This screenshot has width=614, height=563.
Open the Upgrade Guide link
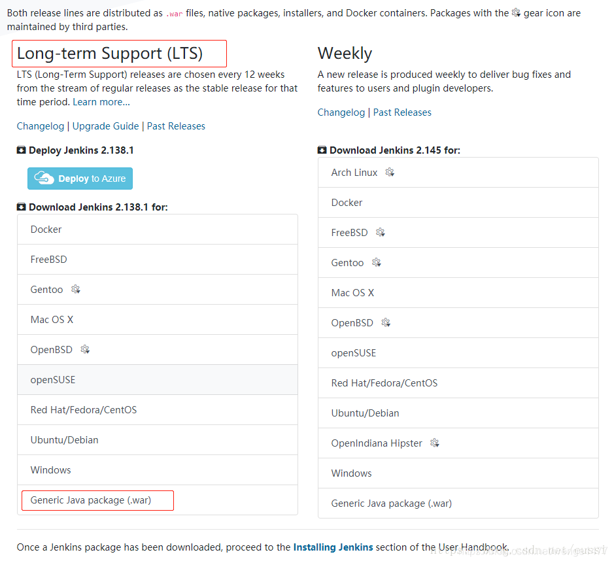[105, 126]
